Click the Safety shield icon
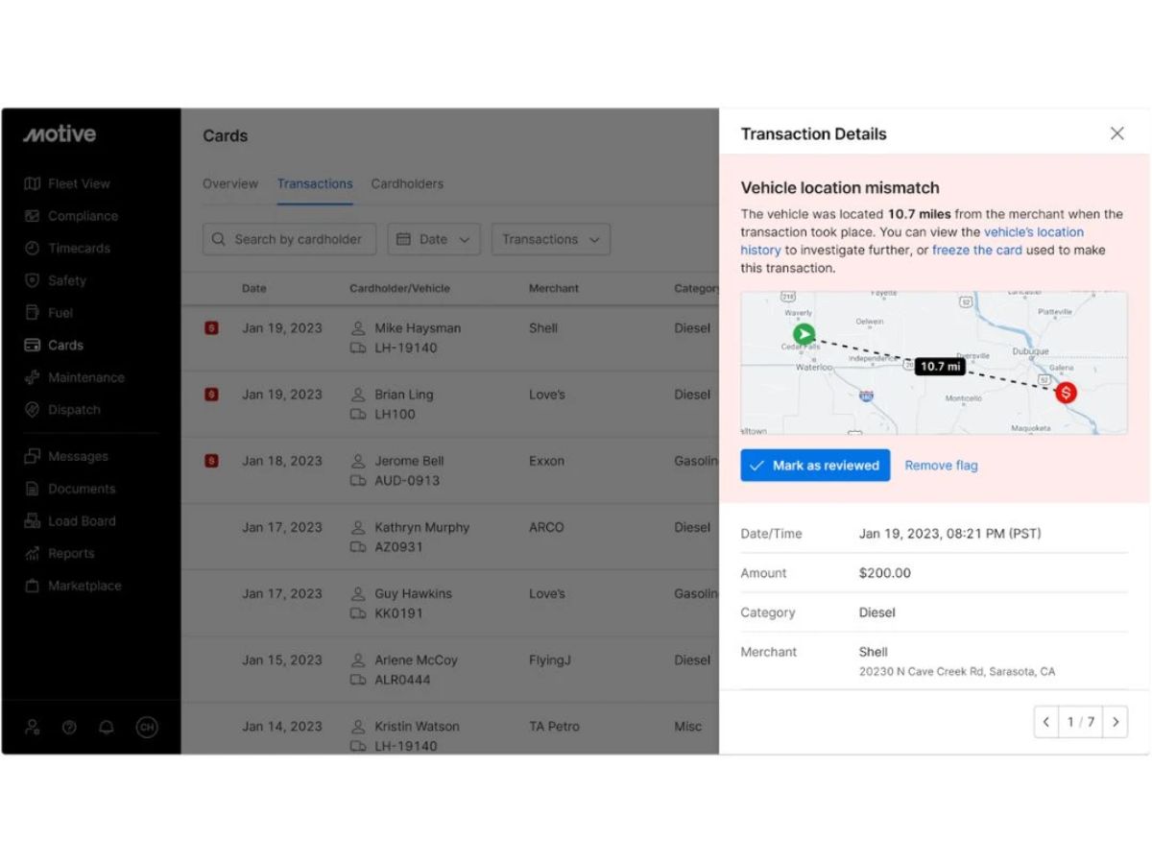1152x864 pixels. click(32, 280)
